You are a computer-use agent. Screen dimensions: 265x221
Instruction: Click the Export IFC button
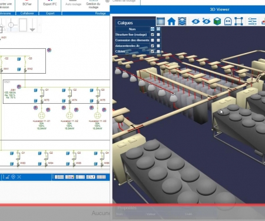coord(50,4)
